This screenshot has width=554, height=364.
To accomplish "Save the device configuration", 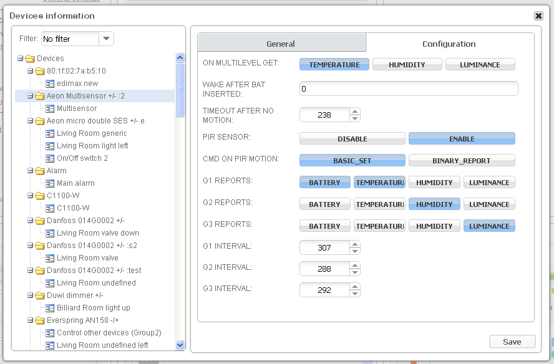I will pos(512,342).
